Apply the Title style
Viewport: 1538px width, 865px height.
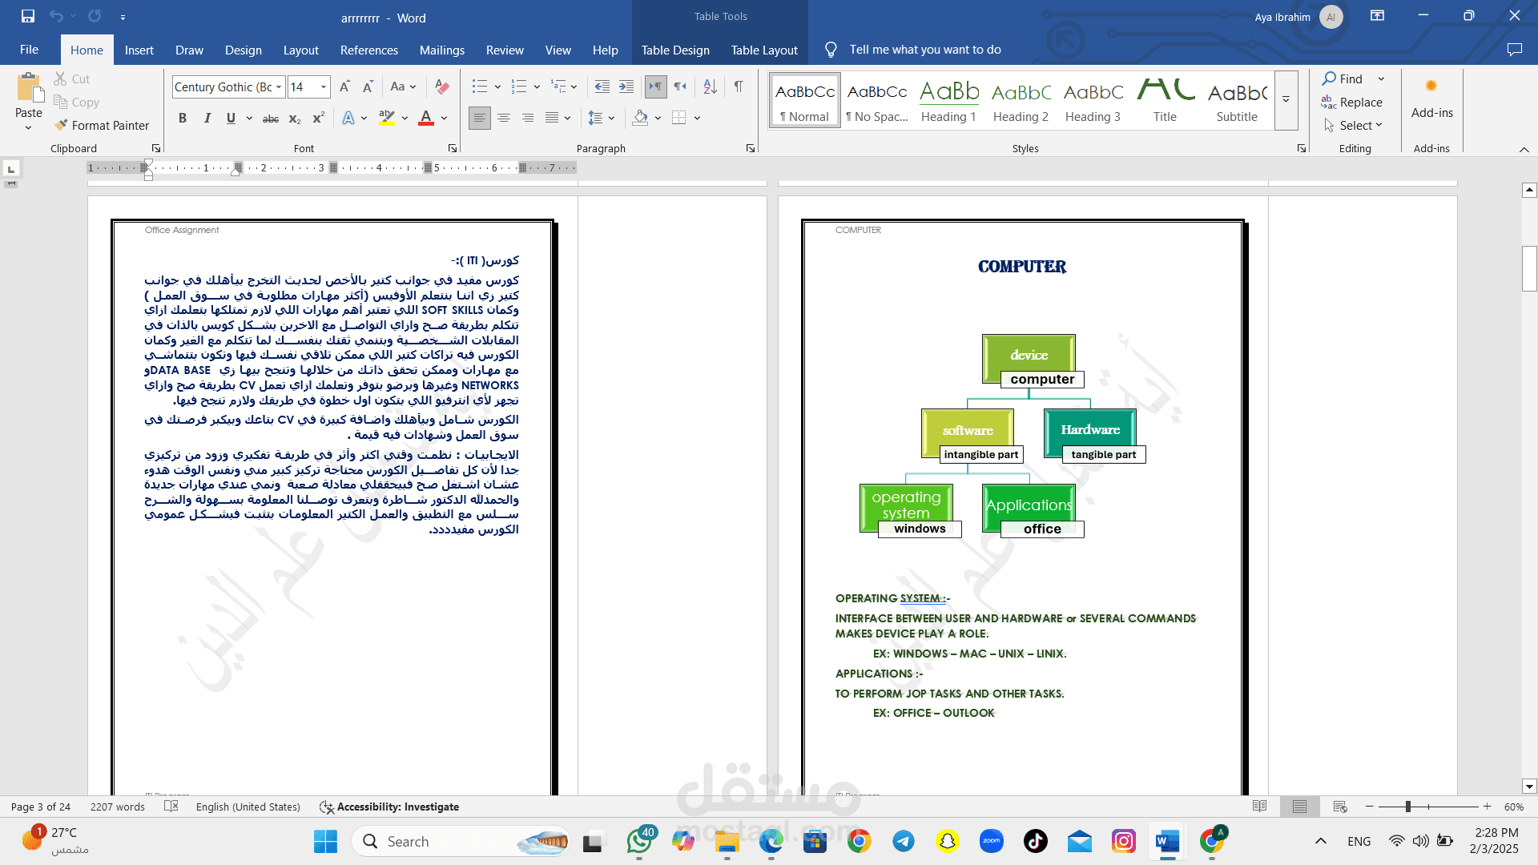(x=1165, y=100)
